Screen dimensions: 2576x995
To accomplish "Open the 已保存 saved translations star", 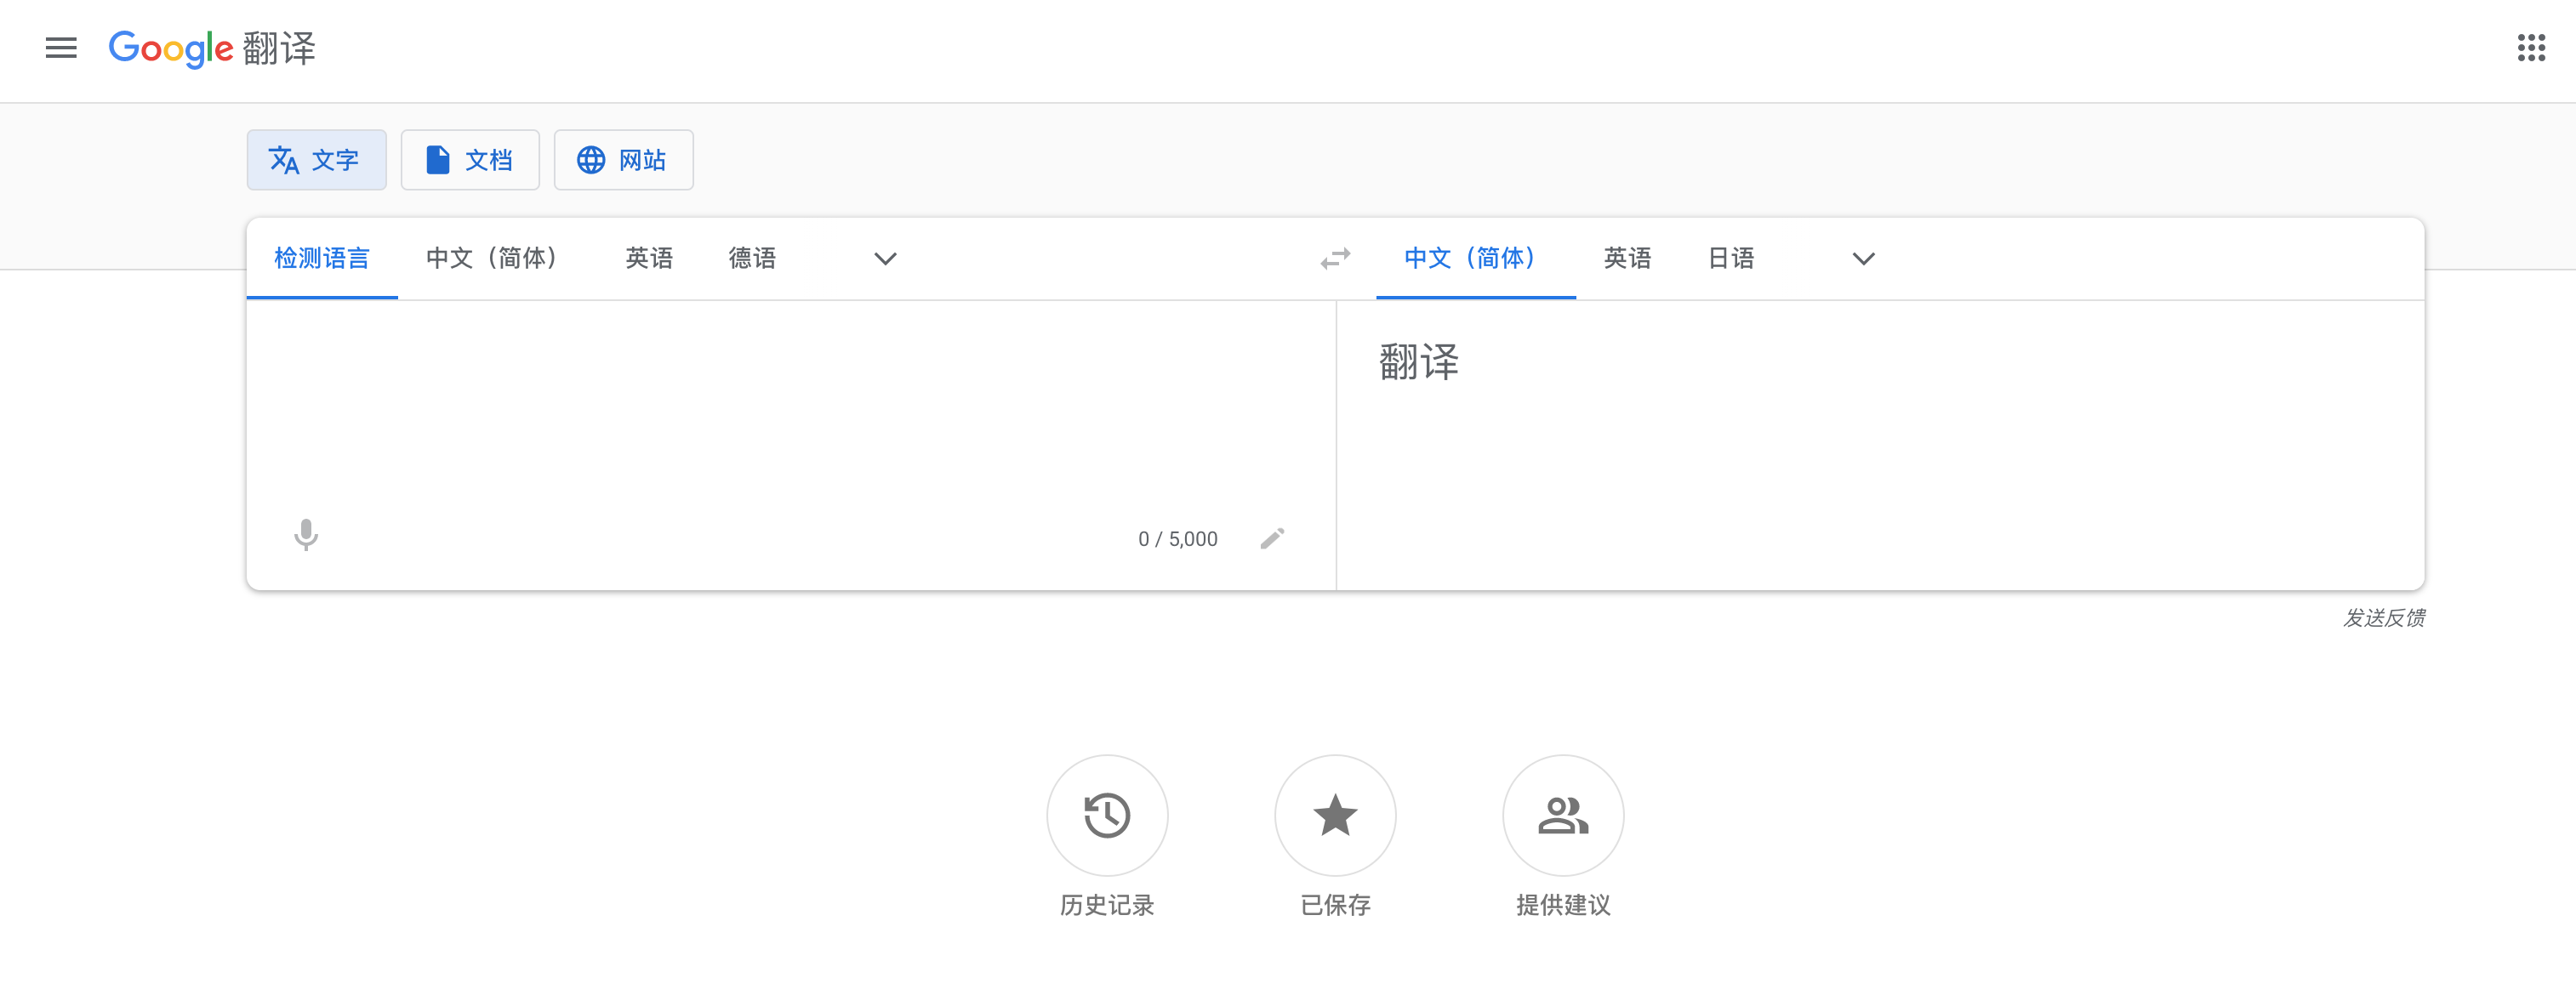I will tap(1334, 816).
